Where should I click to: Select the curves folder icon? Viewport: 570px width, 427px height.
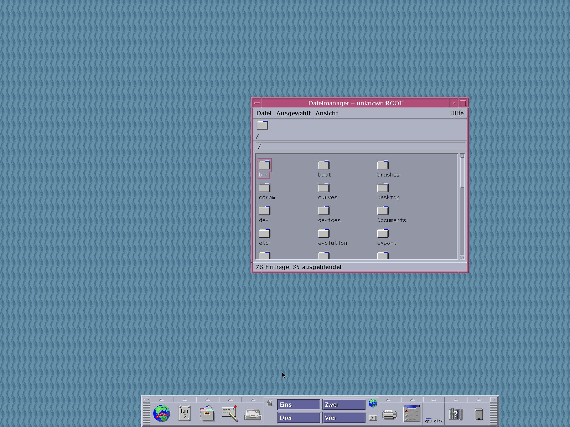324,188
